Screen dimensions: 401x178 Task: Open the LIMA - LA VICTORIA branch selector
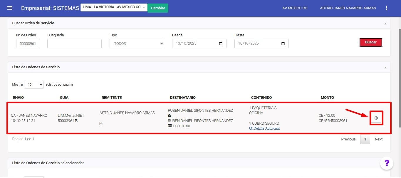(114, 7)
